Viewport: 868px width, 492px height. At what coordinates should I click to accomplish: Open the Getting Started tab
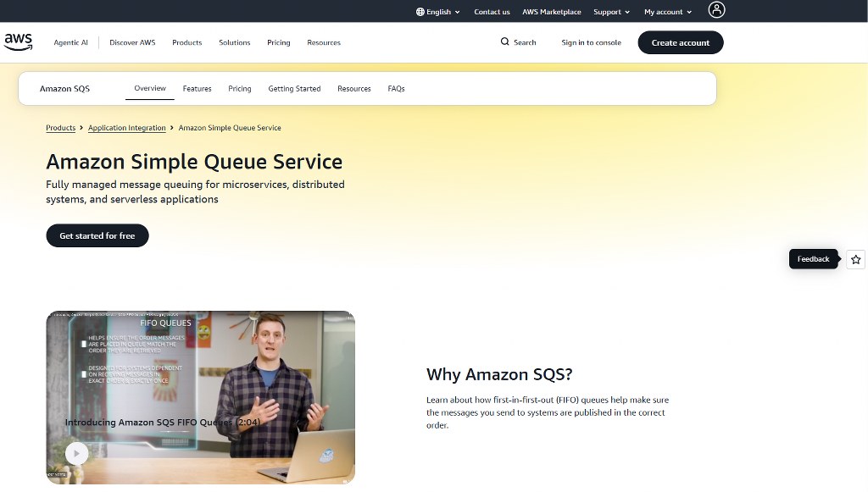click(294, 88)
